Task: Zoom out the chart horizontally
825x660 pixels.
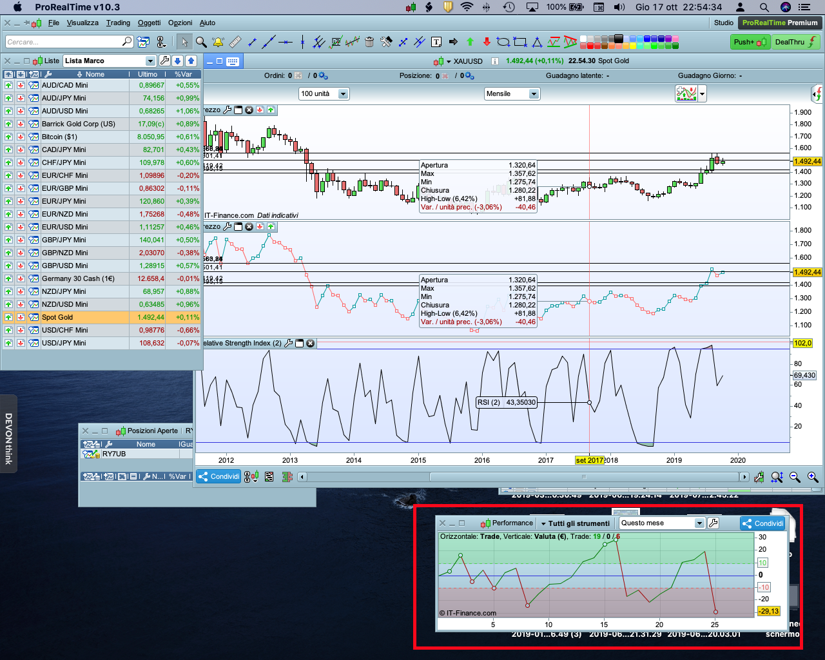Action: [795, 477]
